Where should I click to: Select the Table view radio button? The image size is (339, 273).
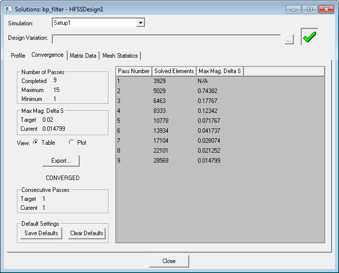pos(36,143)
